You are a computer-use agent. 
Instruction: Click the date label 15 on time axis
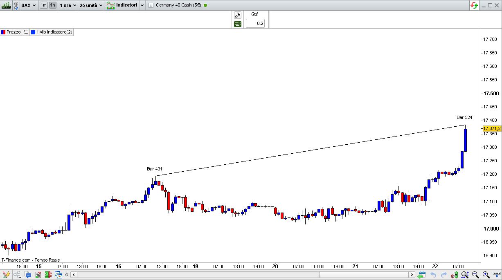38,267
